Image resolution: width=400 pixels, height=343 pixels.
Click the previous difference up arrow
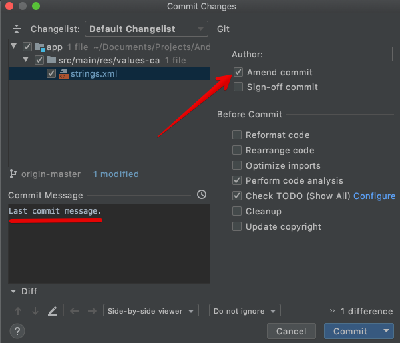point(18,311)
